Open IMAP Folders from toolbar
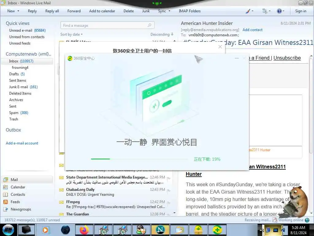Image resolution: width=314 pixels, height=236 pixels. 190,11
